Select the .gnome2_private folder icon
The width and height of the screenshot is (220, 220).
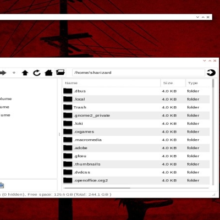(x=68, y=116)
